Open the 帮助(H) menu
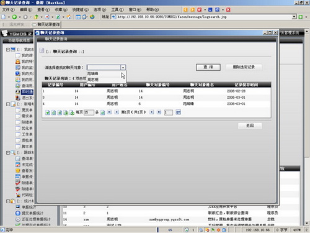 [x=153, y=10]
